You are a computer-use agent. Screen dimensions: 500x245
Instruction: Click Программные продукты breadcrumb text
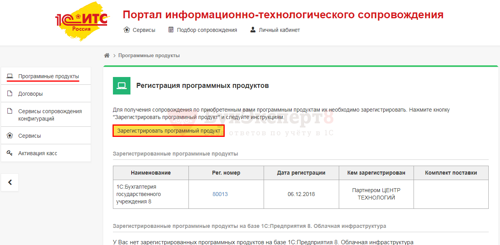(149, 56)
